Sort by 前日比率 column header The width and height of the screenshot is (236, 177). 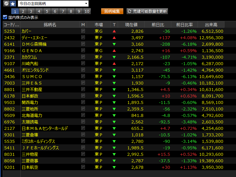tap(184, 24)
